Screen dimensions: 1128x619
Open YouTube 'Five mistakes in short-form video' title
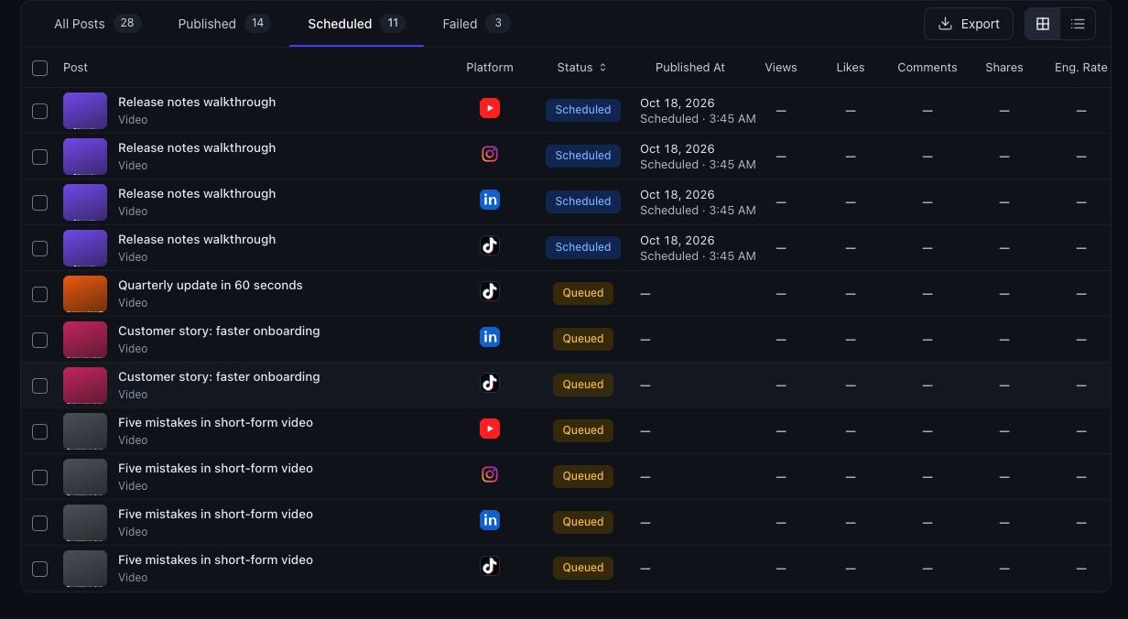point(215,423)
